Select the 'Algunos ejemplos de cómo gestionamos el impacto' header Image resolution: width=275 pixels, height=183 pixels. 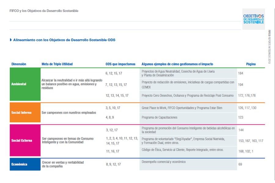[177, 64]
